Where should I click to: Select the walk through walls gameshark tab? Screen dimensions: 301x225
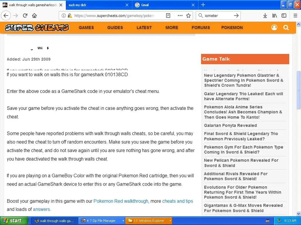[x=33, y=5]
